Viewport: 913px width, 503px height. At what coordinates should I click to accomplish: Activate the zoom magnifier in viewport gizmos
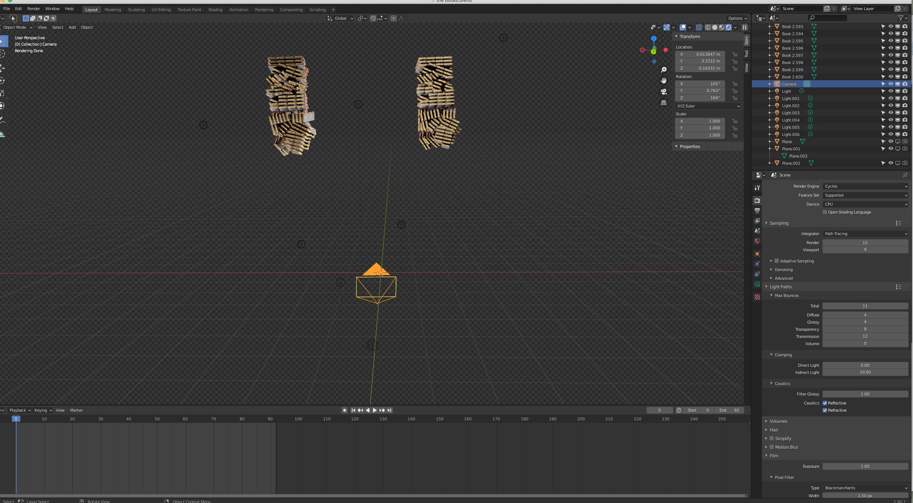(664, 69)
